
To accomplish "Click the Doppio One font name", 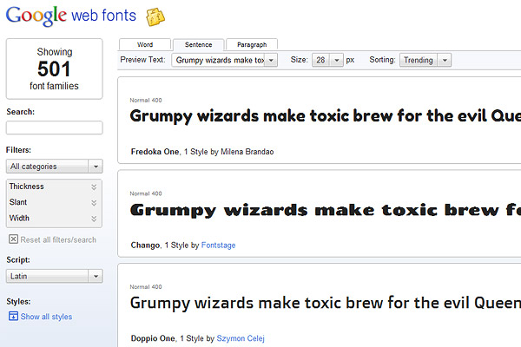I will pyautogui.click(x=153, y=338).
